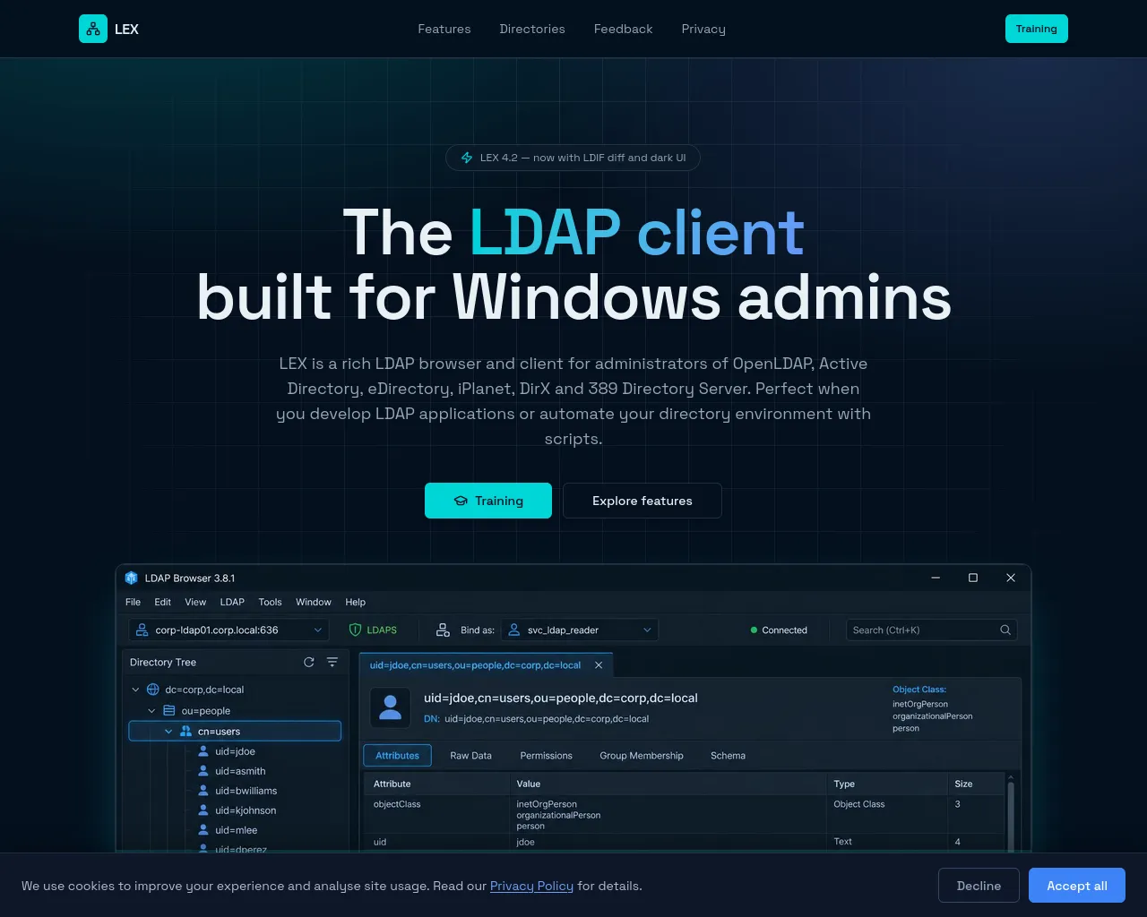Screen dimensions: 1147x917
Task: Open the server connection dropdown
Action: pos(229,630)
